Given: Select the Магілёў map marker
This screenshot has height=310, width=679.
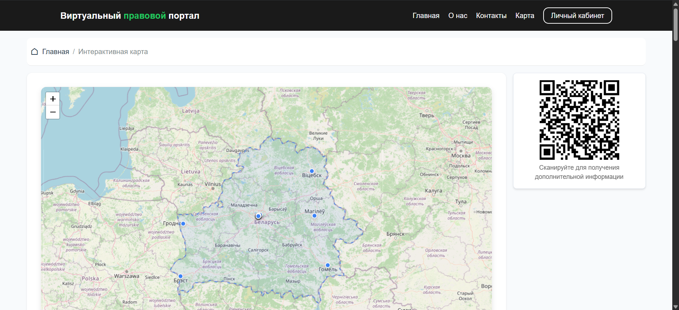Looking at the screenshot, I should coord(314,216).
